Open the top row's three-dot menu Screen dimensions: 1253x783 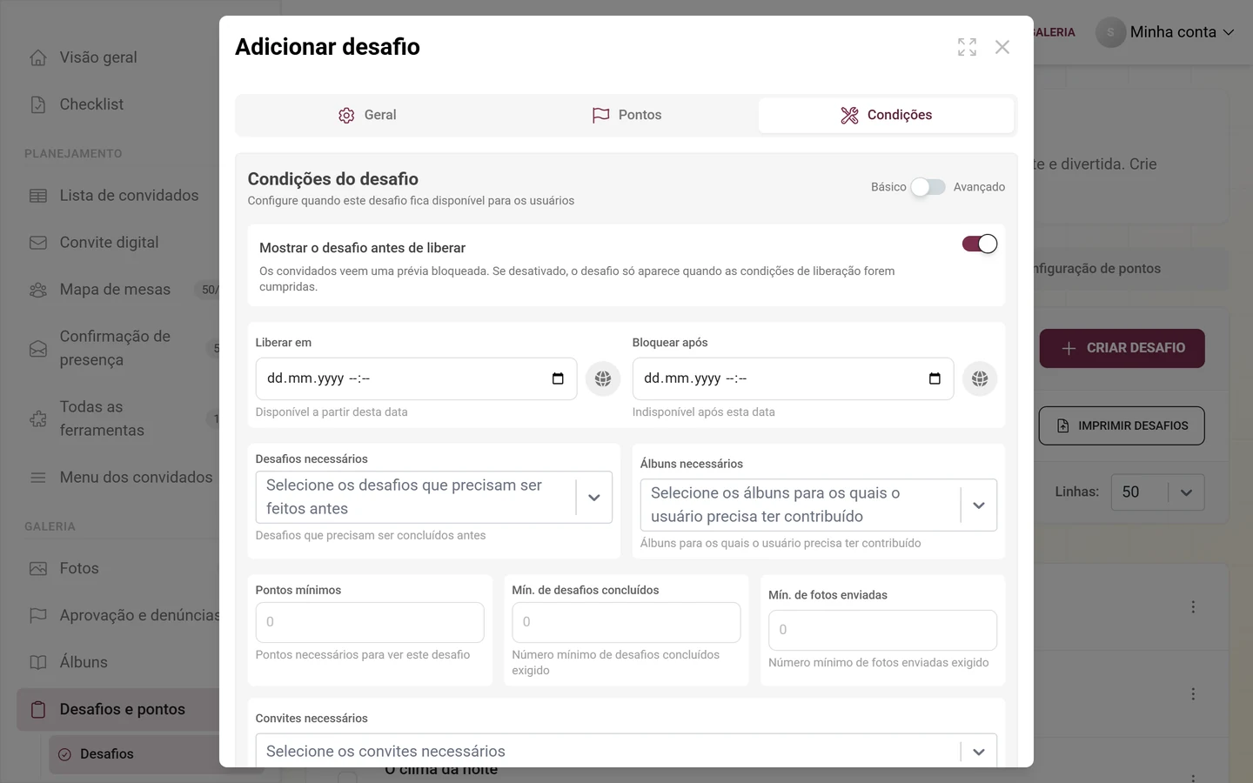(1193, 606)
